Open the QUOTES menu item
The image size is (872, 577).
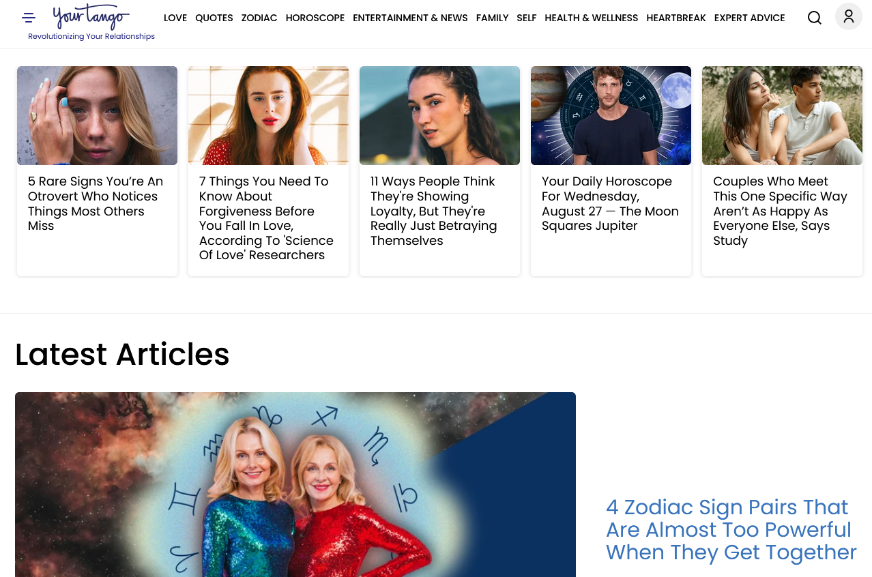[x=214, y=18]
